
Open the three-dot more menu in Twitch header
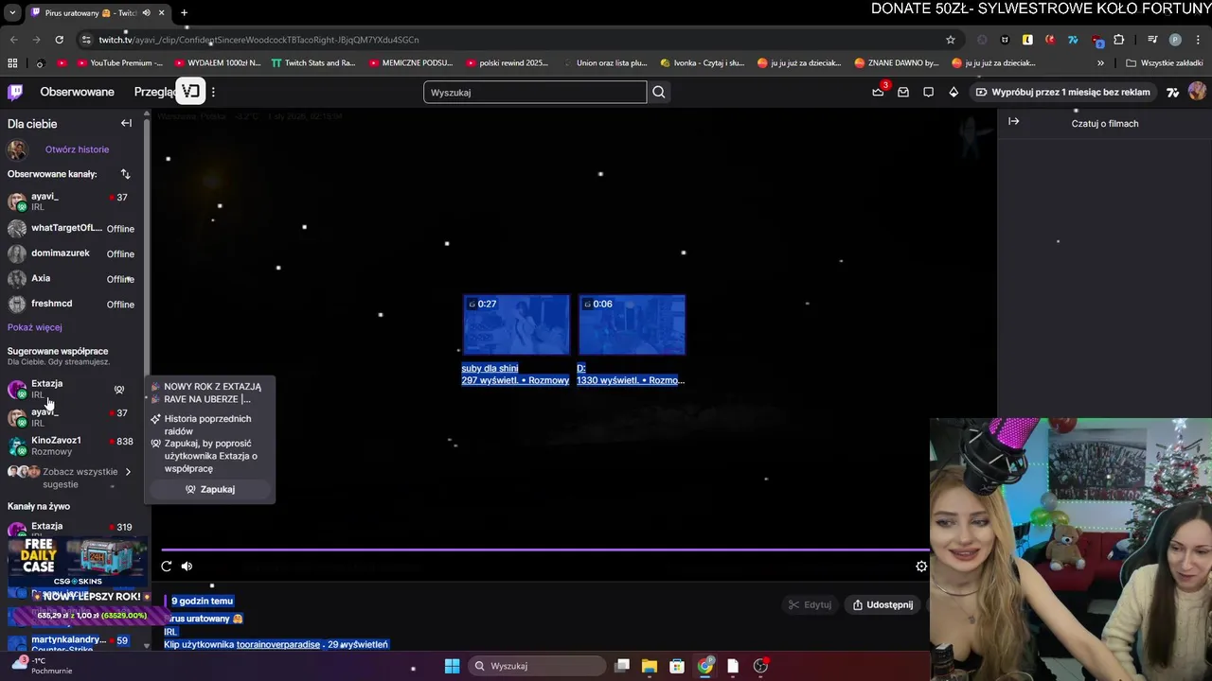tap(213, 92)
